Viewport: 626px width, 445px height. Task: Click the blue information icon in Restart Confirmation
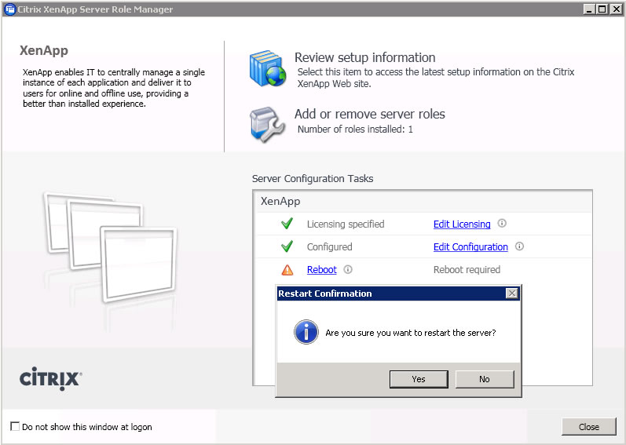[x=306, y=332]
